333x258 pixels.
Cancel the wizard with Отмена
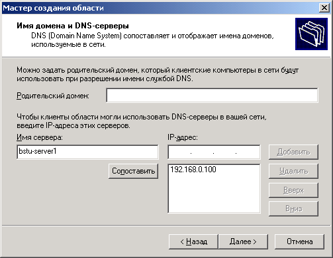299,242
